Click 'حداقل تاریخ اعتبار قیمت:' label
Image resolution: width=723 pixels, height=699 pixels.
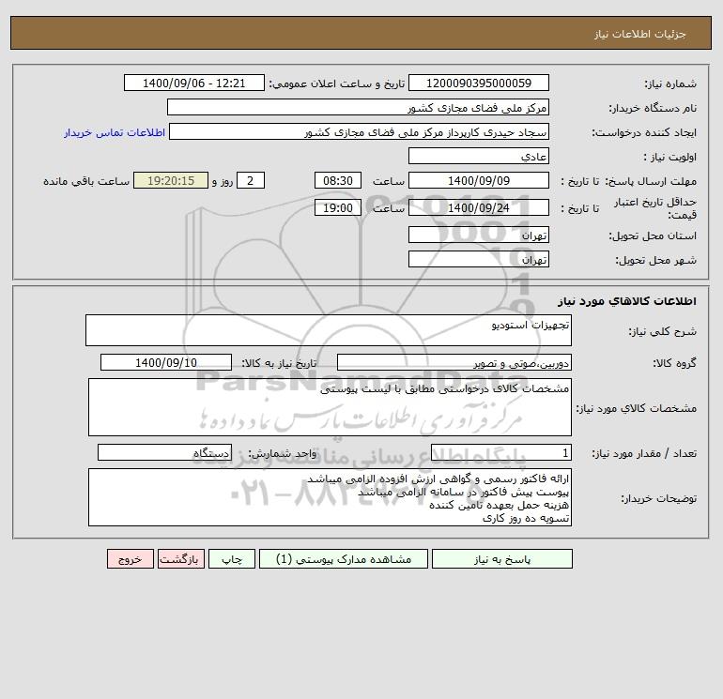point(655,208)
